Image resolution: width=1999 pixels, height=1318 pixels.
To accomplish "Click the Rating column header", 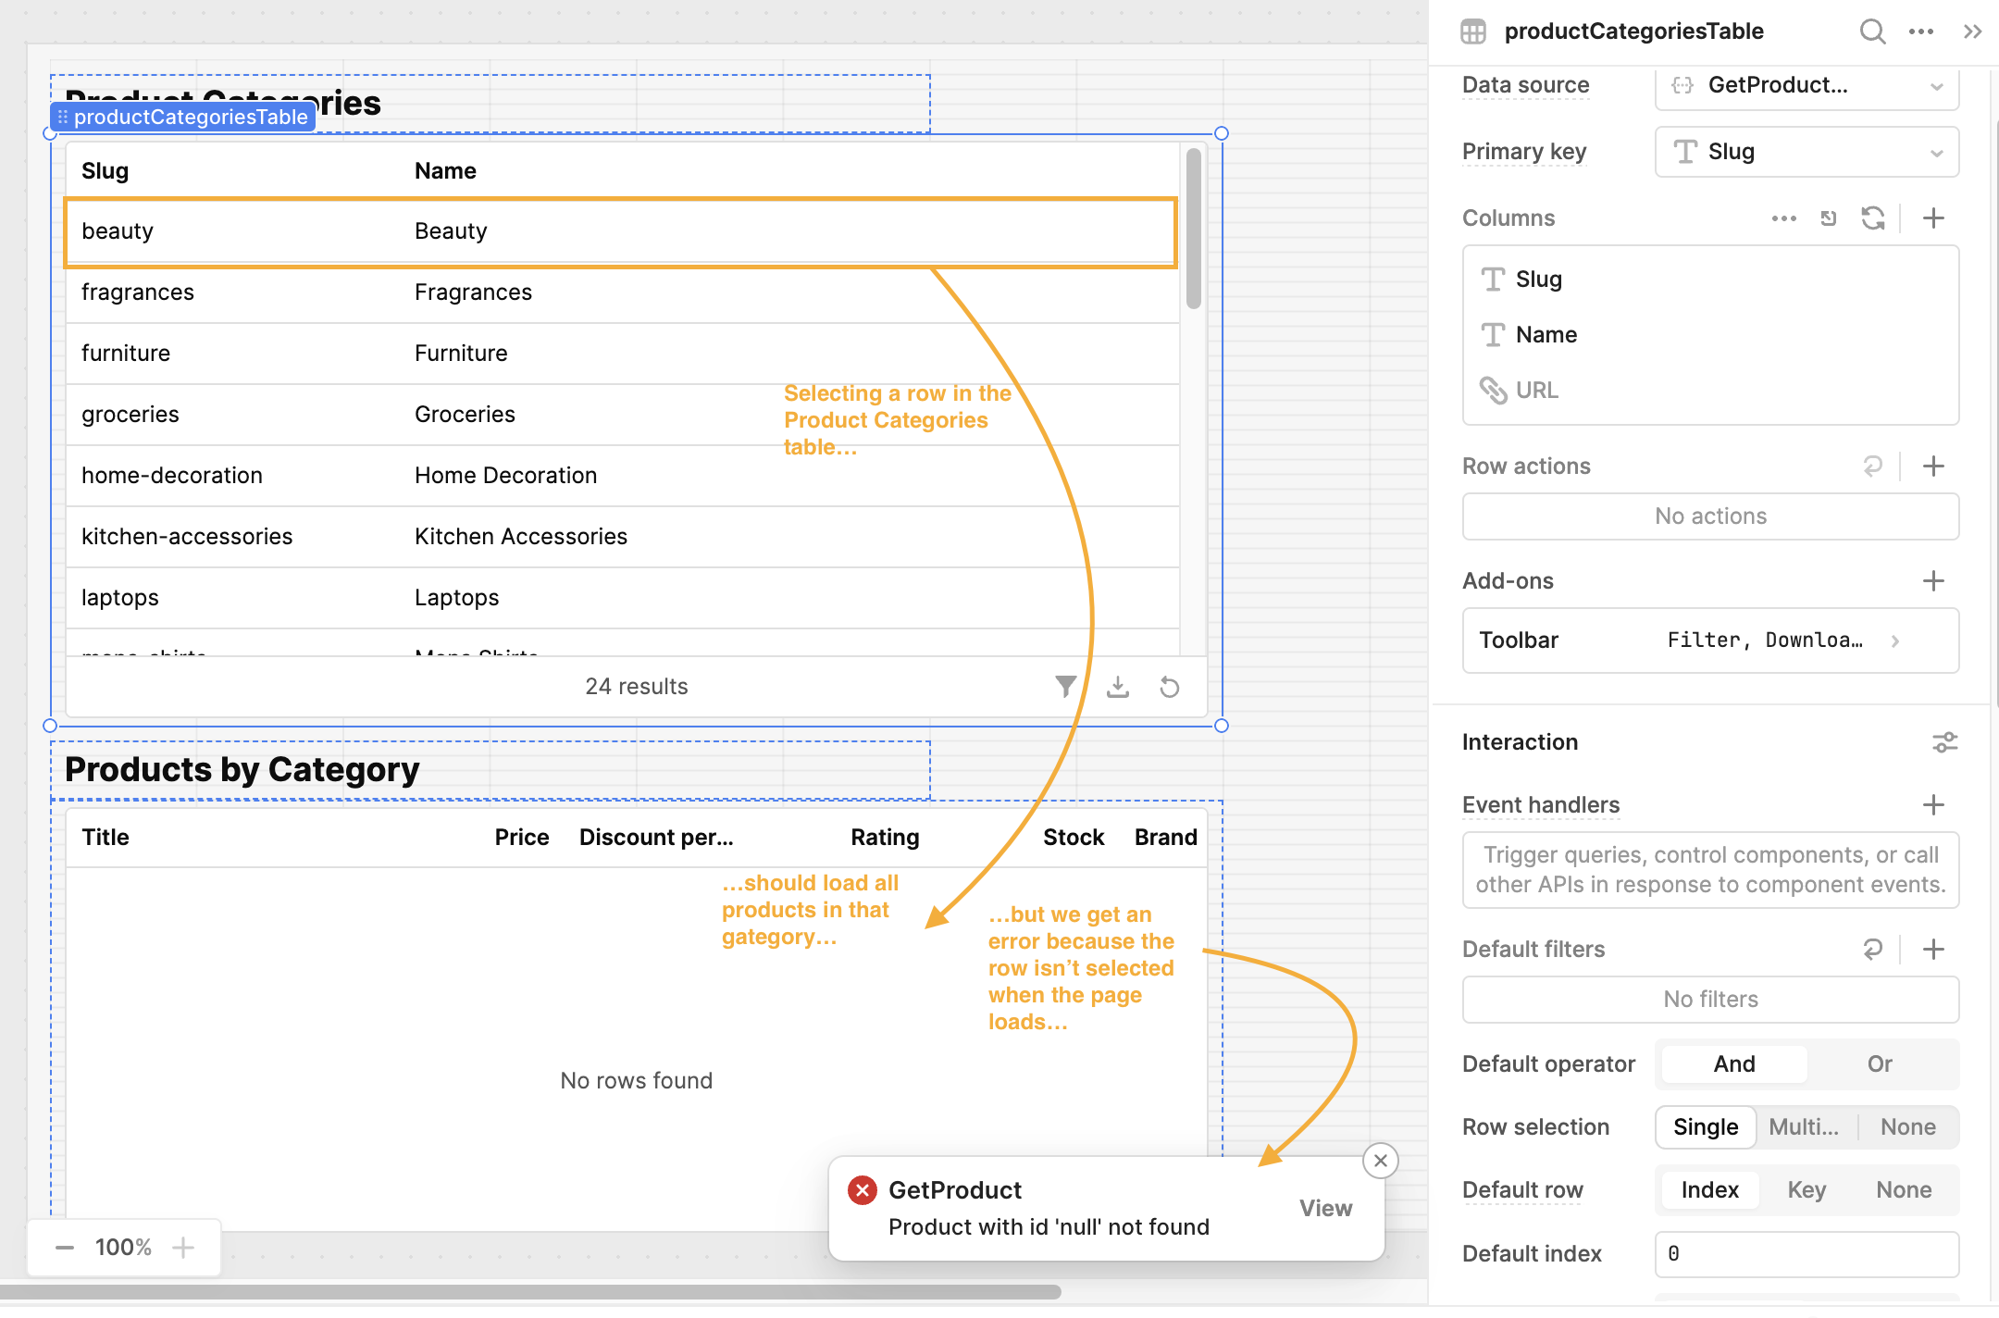I will click(885, 838).
